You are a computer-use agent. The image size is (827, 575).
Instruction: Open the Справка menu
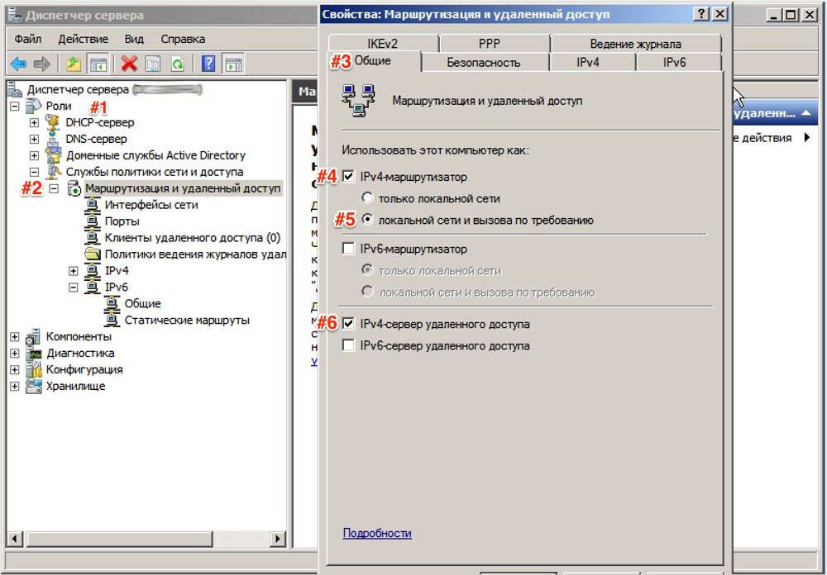pos(183,39)
